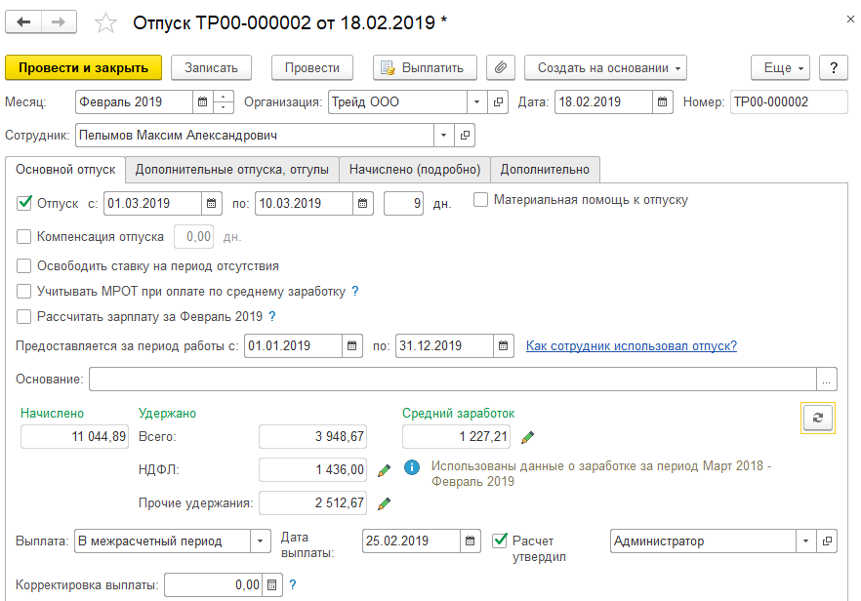Enable Компенсация отпуска checkbox

(24, 236)
